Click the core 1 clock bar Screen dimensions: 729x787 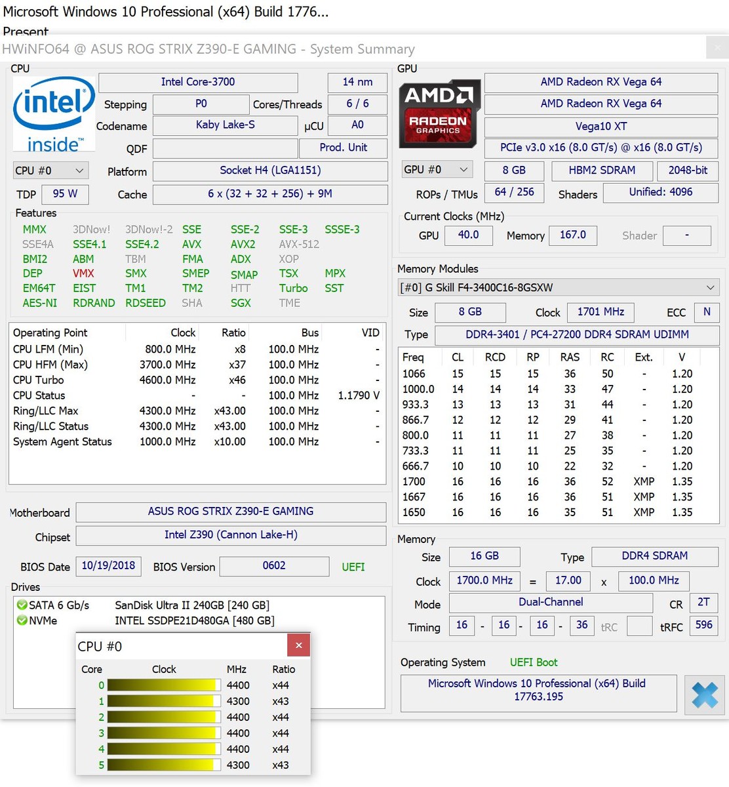point(164,701)
